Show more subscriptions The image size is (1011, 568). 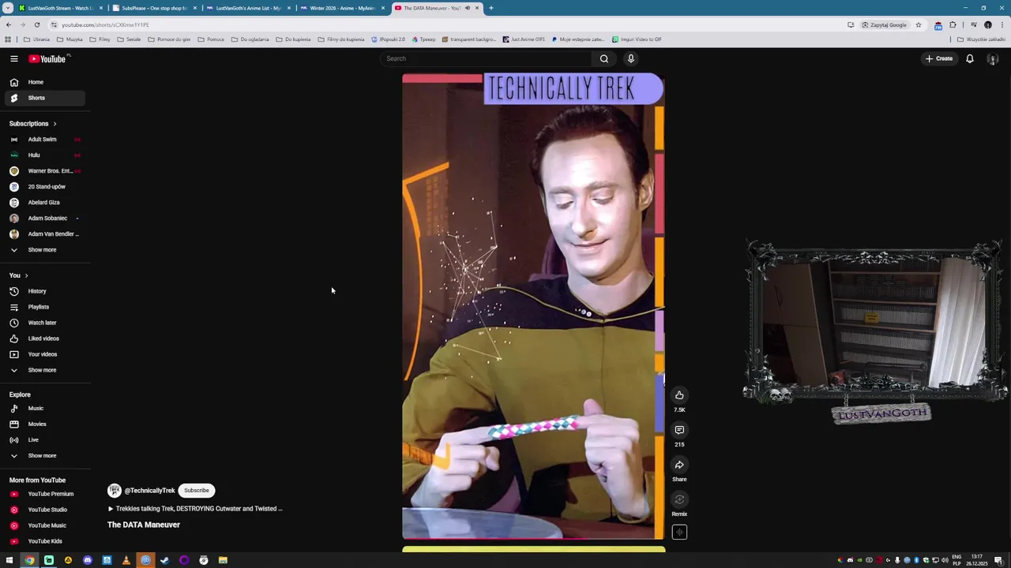pos(44,250)
